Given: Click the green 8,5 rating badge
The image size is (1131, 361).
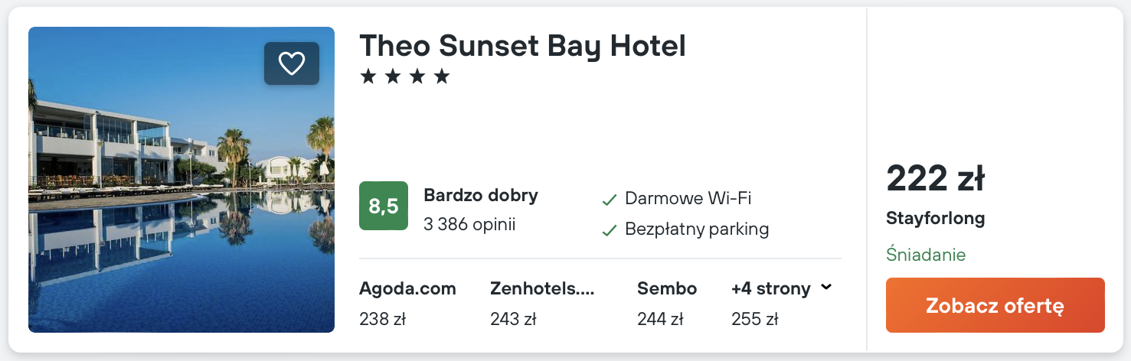Looking at the screenshot, I should 383,206.
